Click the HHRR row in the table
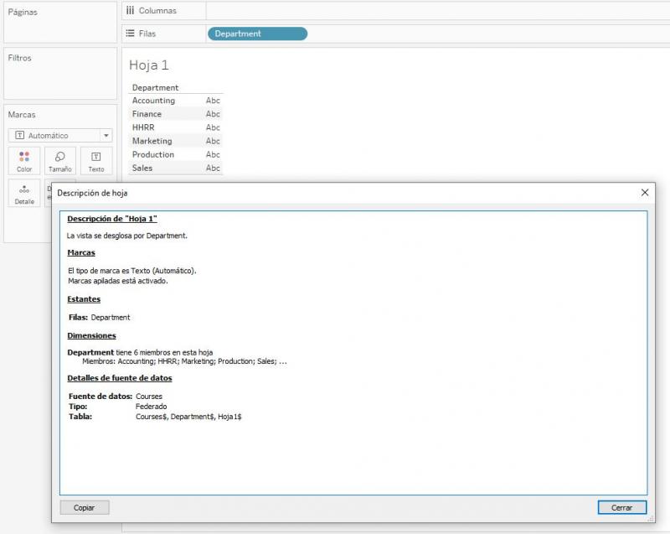Screen dimensions: 670x534 click(x=143, y=127)
